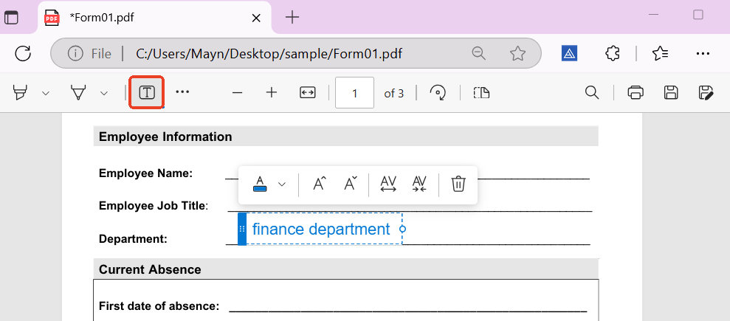The image size is (730, 321).
Task: Expand the Highlight tool options arrow
Action: (46, 93)
